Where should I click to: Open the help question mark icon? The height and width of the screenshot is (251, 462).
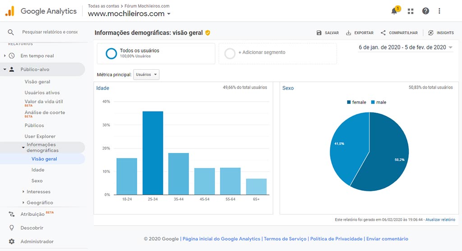coord(425,11)
